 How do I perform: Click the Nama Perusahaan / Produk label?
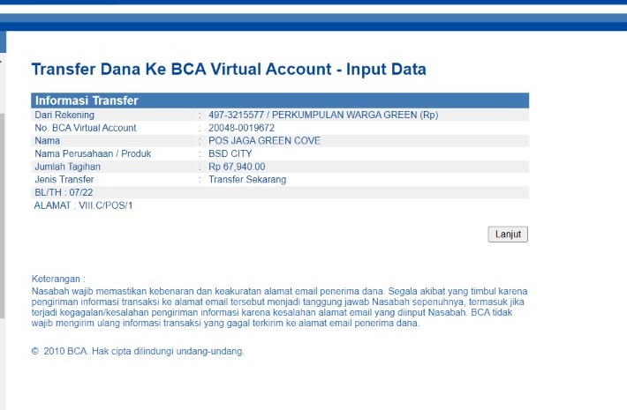point(93,153)
